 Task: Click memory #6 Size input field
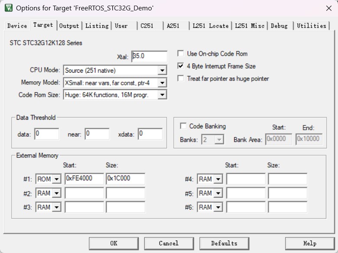pos(288,207)
